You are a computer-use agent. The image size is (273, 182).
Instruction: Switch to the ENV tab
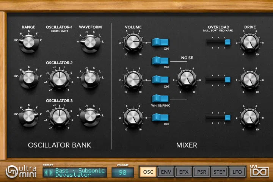(x=166, y=172)
